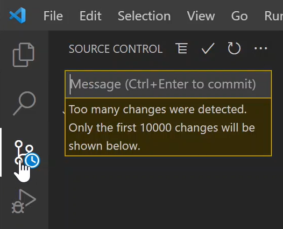The image size is (283, 229).
Task: Click the VS Code logo icon
Action: tap(18, 16)
